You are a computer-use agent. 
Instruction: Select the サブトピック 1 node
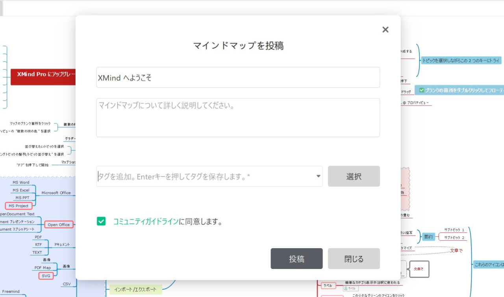454,230
